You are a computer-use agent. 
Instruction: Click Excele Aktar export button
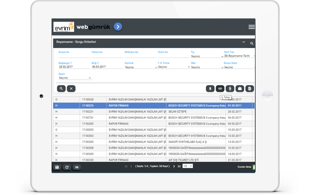pos(245,167)
